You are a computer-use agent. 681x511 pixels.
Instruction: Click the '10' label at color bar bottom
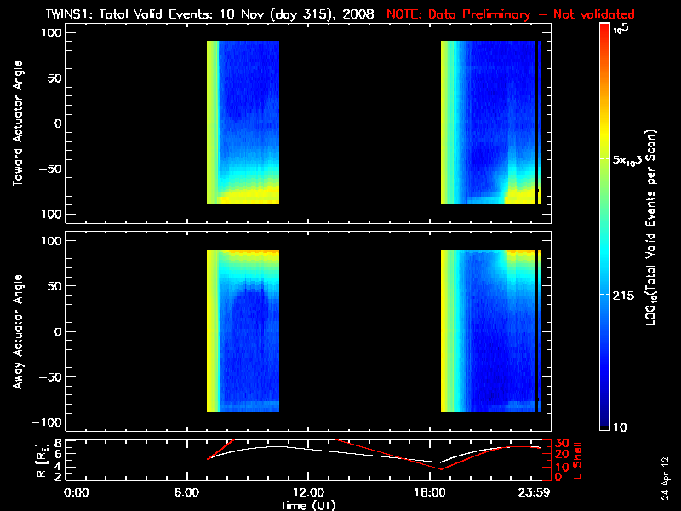[x=620, y=428]
